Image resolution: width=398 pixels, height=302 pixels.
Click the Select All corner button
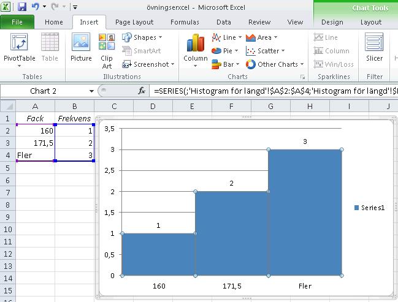coord(8,106)
